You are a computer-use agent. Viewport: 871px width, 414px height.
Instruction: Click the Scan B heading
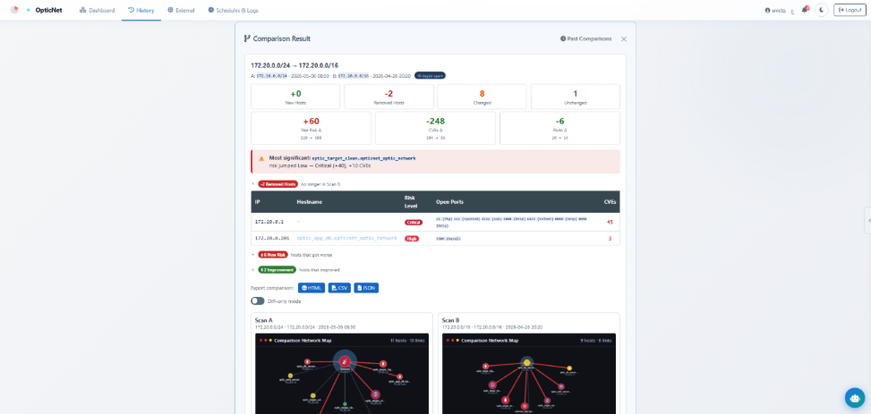point(451,320)
